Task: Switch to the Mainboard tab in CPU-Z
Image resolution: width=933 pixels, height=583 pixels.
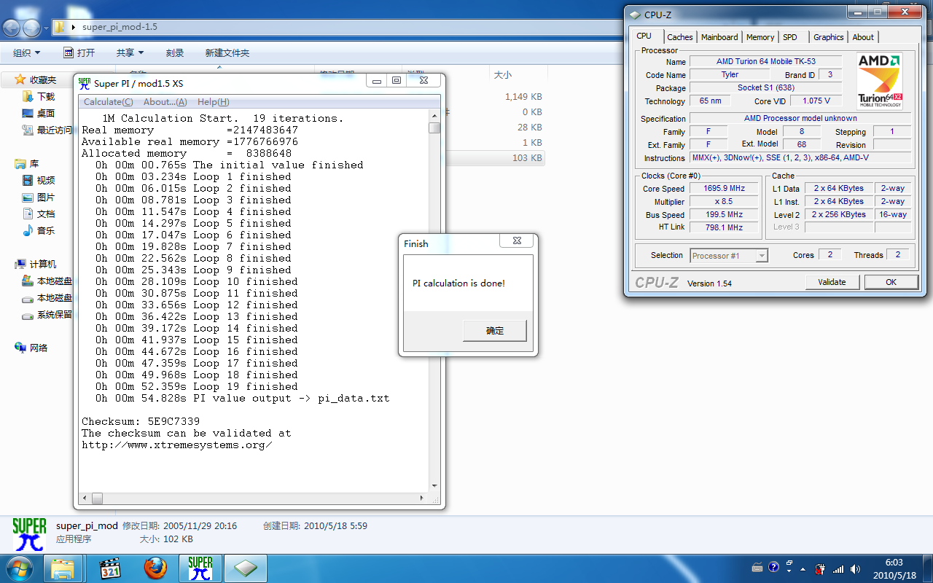Action: [x=719, y=37]
